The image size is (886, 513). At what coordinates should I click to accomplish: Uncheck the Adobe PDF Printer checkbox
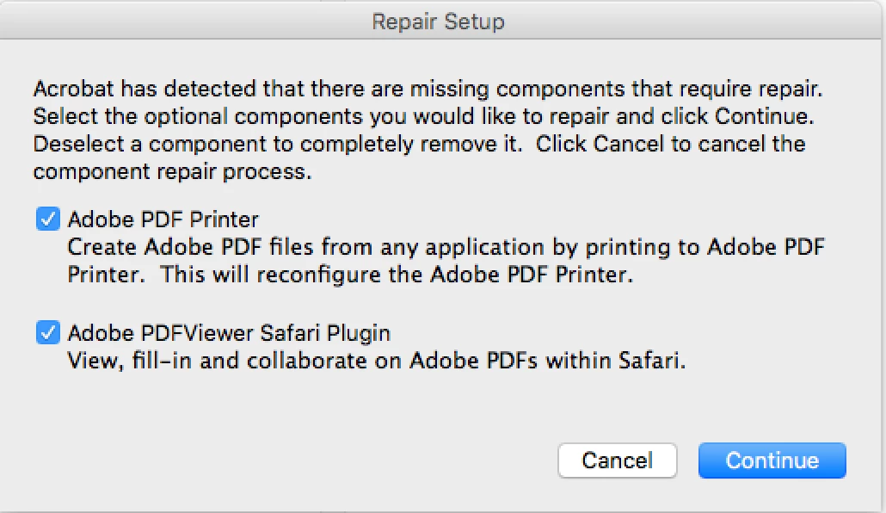47,219
